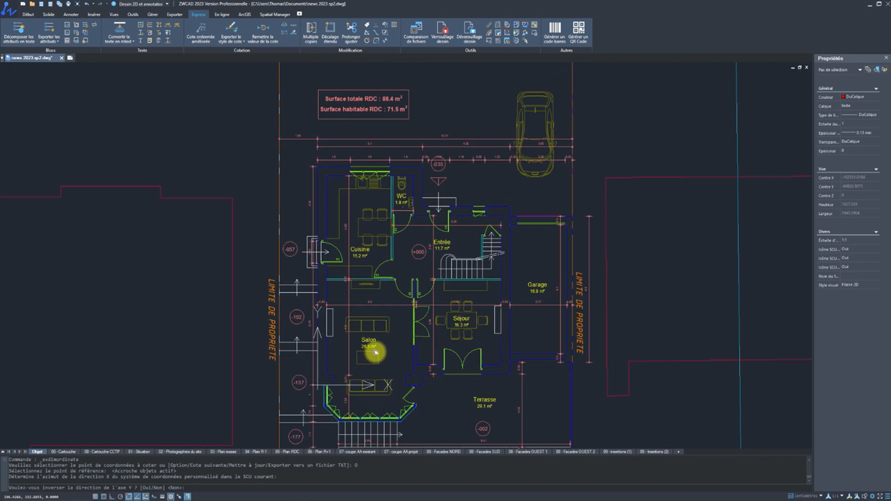This screenshot has width=891, height=501.
Task: Click Déverrouillage dessin icon
Action: [469, 33]
